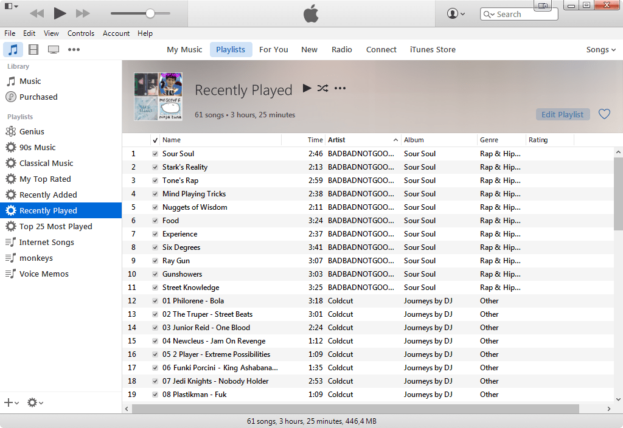Open the My Top Rated playlist
The height and width of the screenshot is (428, 623).
(45, 179)
